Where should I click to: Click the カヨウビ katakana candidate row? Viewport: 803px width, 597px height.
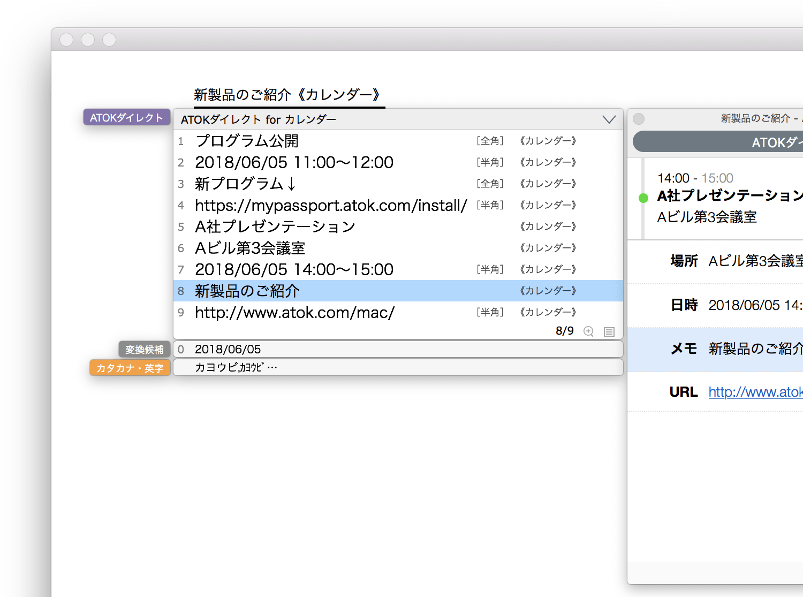[398, 367]
